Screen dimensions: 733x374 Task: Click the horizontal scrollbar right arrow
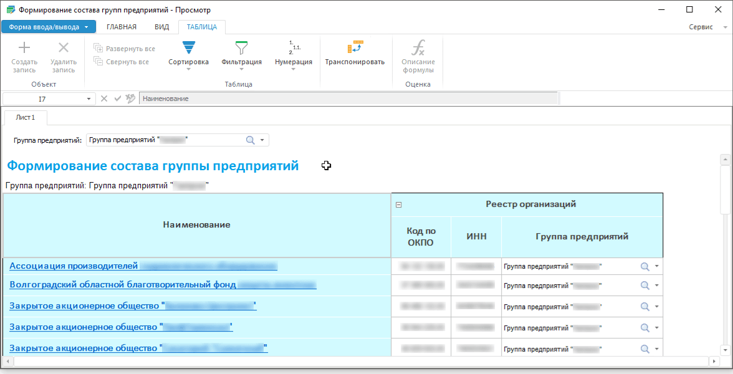click(714, 362)
